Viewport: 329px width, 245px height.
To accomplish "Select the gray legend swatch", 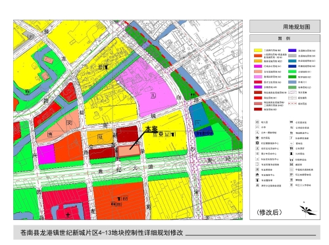I will pos(292,56).
